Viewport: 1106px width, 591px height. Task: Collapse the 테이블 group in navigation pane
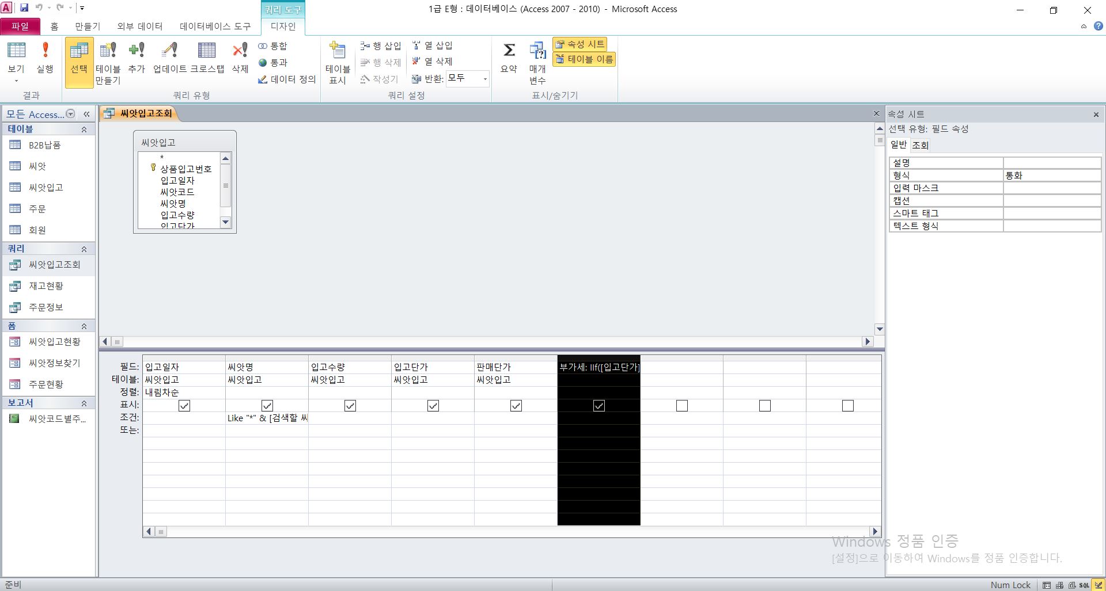[x=84, y=129]
